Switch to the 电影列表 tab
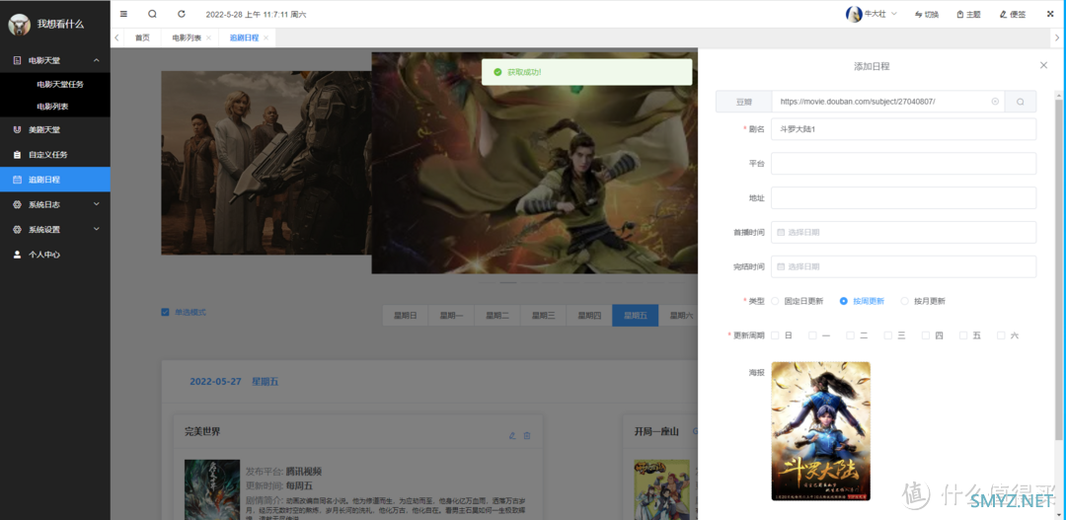This screenshot has width=1066, height=520. [x=187, y=38]
